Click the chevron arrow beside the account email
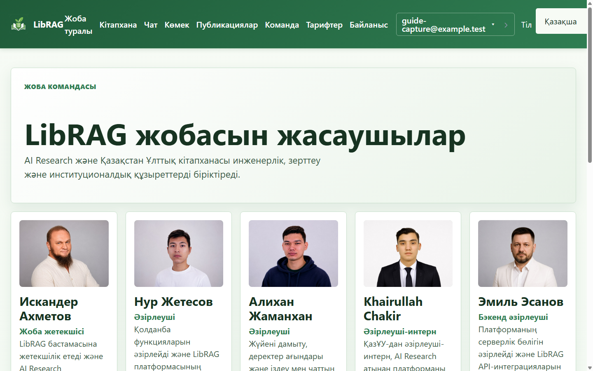The width and height of the screenshot is (593, 371). click(x=506, y=25)
